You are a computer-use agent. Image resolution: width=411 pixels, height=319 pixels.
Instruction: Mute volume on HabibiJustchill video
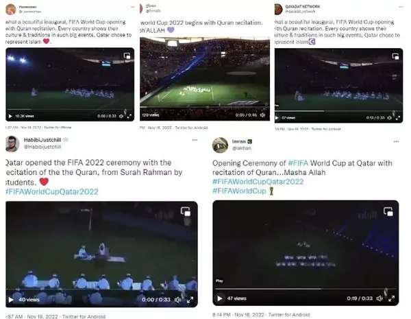click(178, 300)
